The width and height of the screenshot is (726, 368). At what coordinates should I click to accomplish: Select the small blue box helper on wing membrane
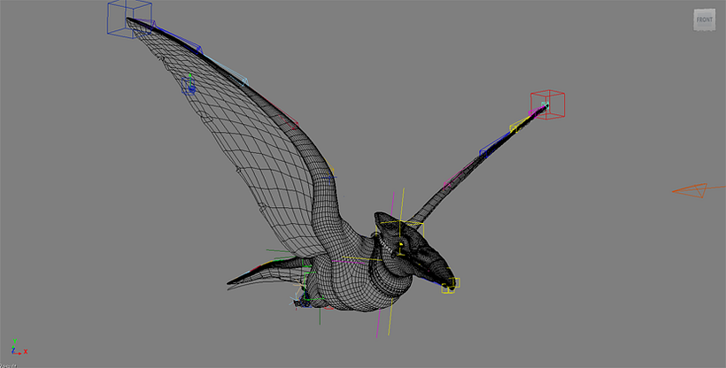[x=188, y=86]
